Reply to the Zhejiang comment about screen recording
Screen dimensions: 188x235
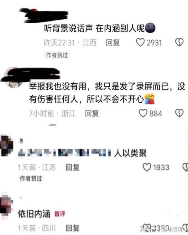pyautogui.click(x=92, y=113)
